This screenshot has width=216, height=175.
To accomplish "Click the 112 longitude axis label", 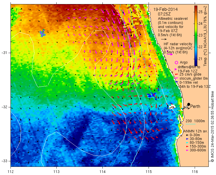I will click(11, 172).
